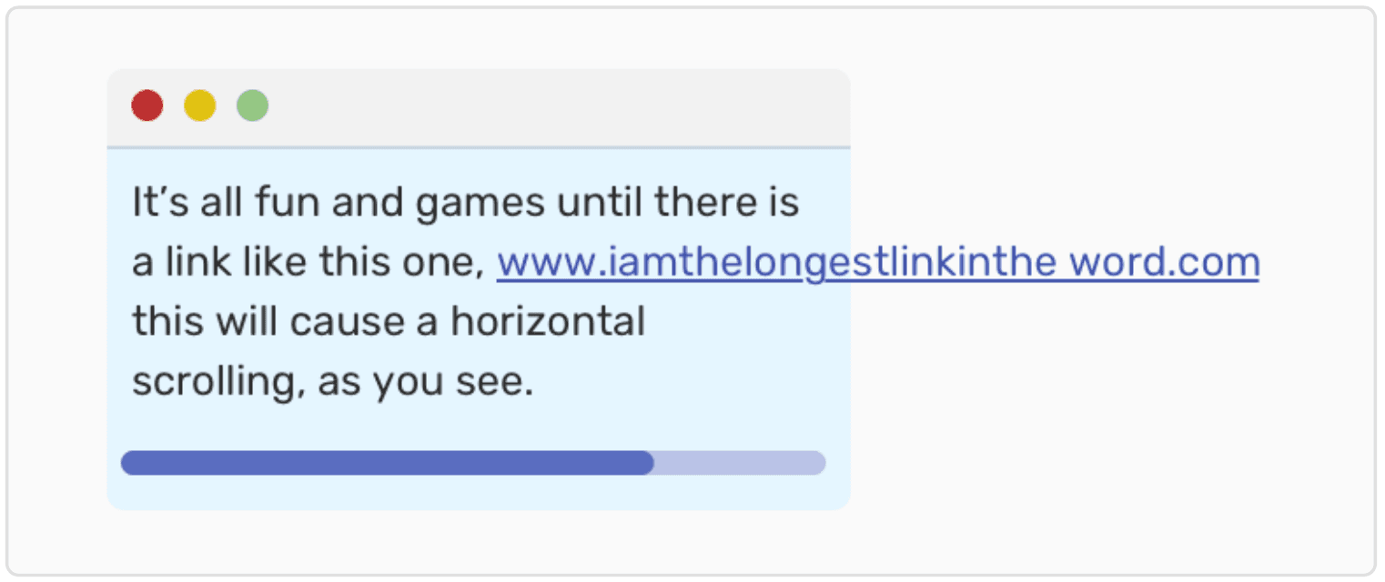
Task: Click the word "It's" starting the paragraph
Action: (x=160, y=202)
